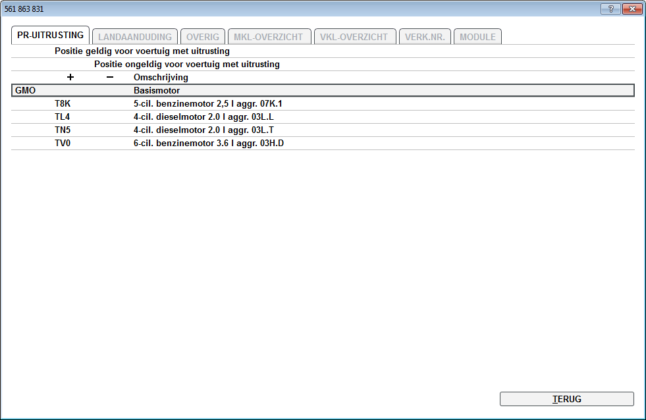Click the 'Positie geldig voor voertuig' header

pyautogui.click(x=142, y=51)
